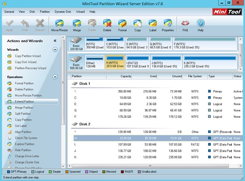
Task: Sort by Used column header
Action: (x=144, y=76)
